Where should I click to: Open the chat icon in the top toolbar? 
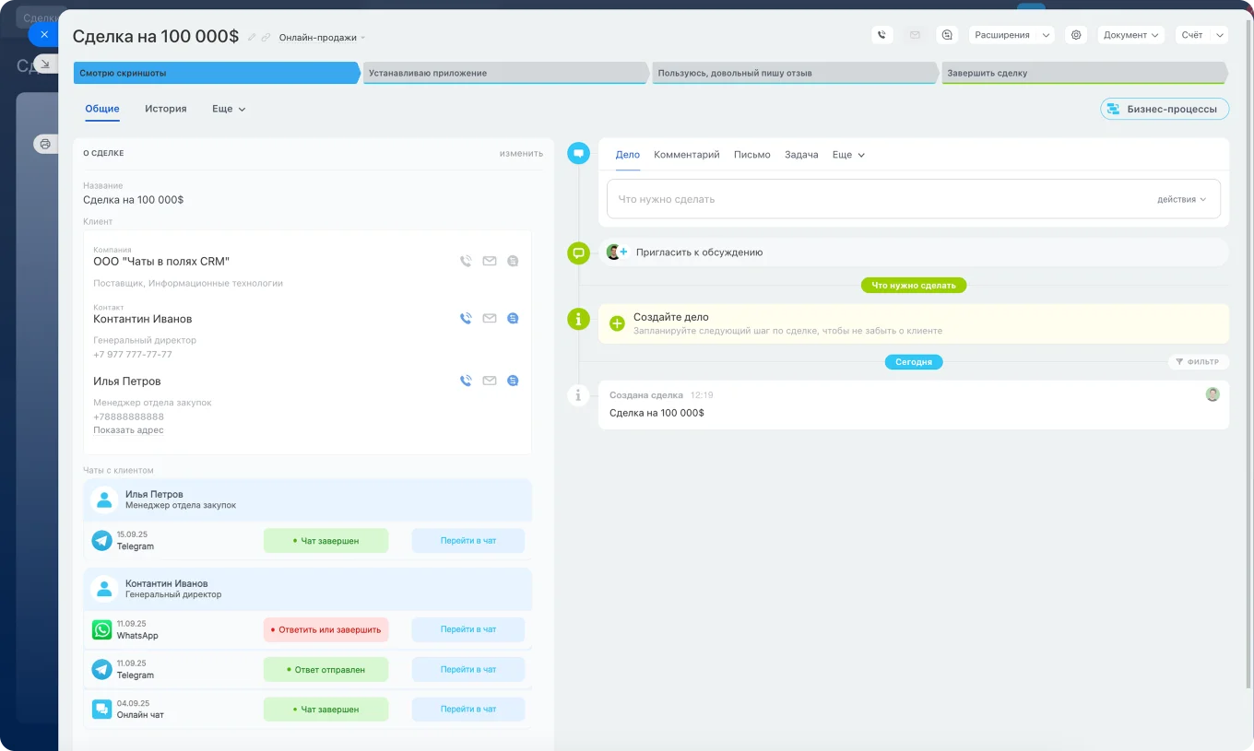(946, 34)
